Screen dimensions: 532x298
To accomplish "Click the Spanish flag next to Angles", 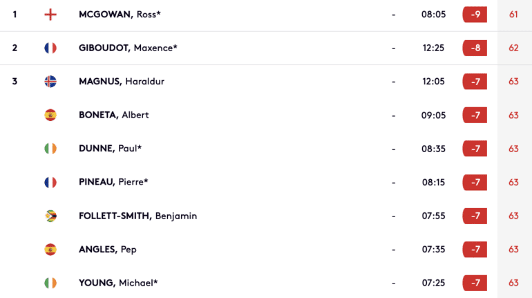I will (x=50, y=250).
